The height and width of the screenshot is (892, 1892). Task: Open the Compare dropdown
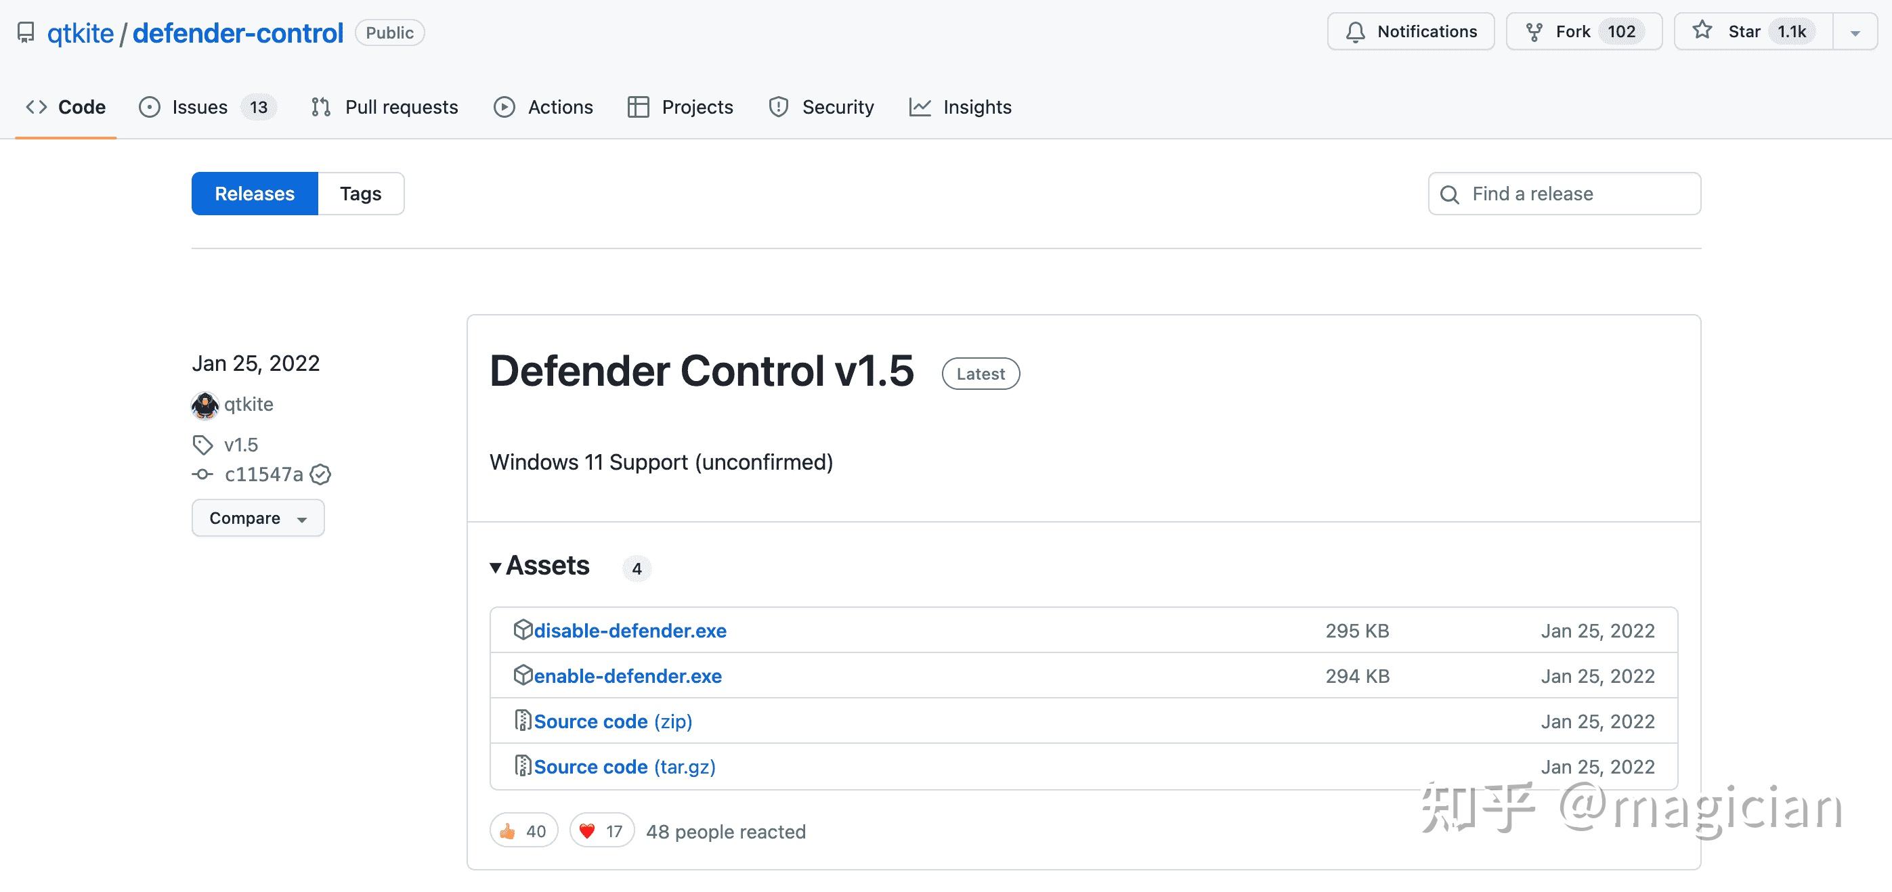[257, 518]
